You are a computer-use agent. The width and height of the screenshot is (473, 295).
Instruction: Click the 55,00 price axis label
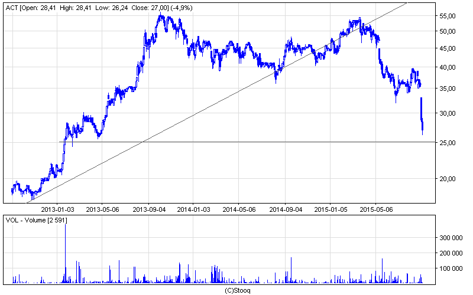point(448,17)
